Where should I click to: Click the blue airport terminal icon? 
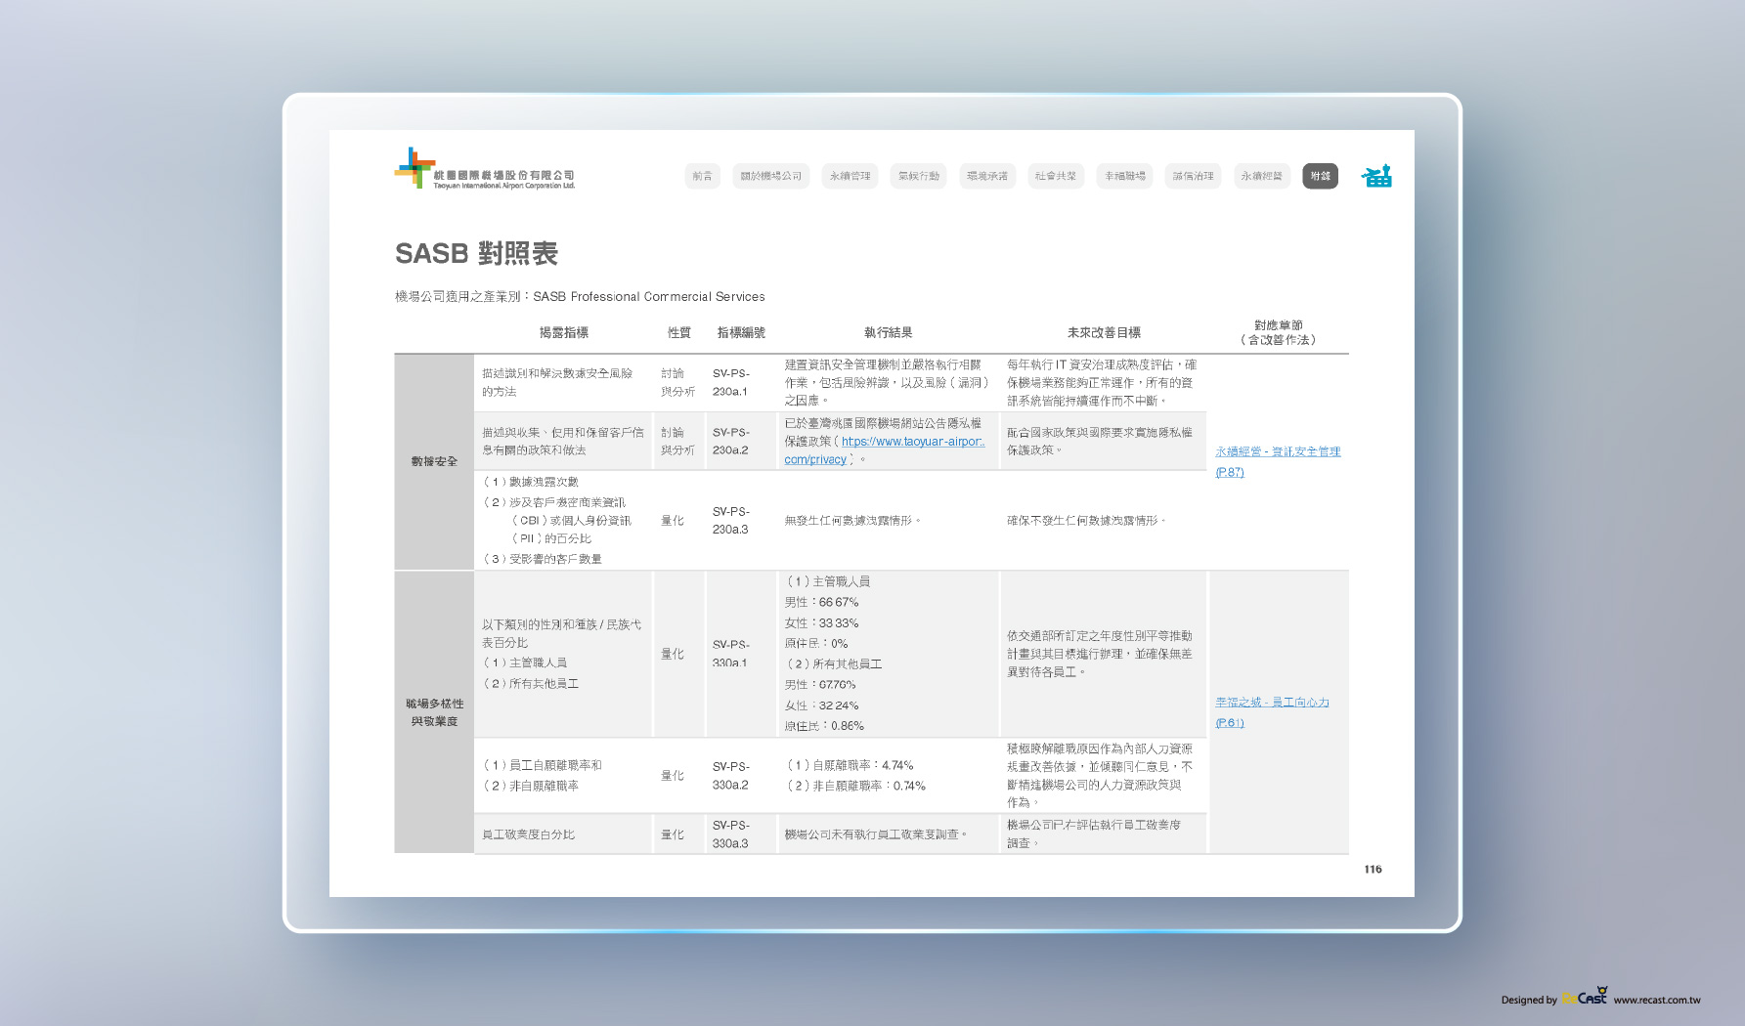click(1376, 176)
